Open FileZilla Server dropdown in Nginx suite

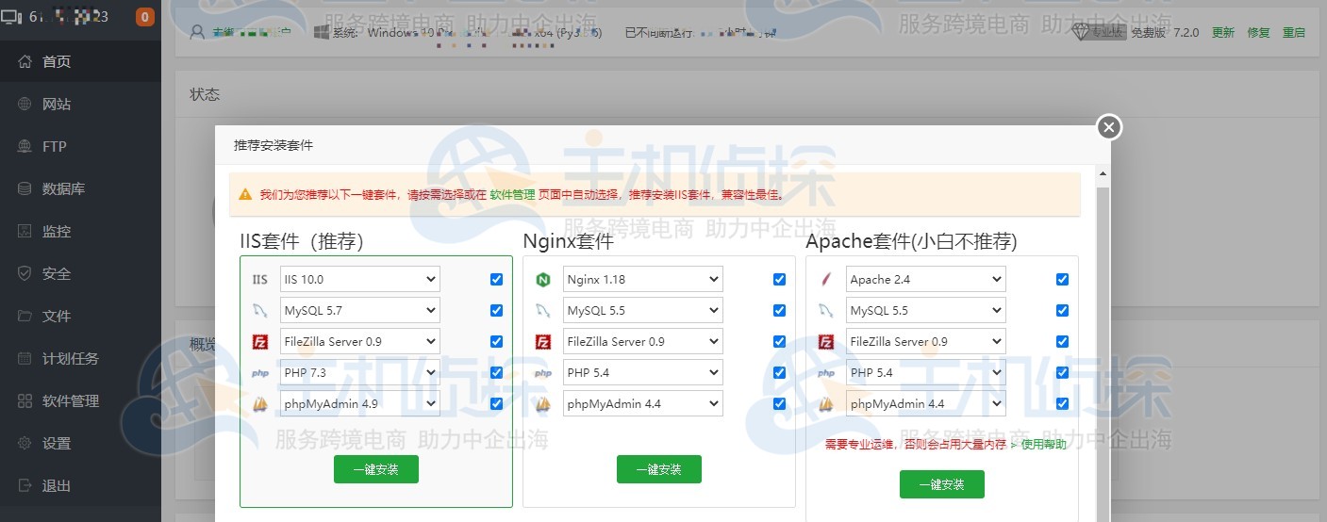pyautogui.click(x=643, y=341)
